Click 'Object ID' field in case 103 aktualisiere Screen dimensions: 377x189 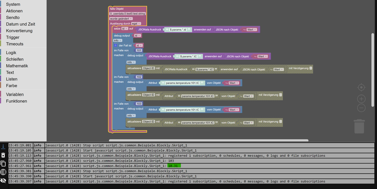pos(149,121)
